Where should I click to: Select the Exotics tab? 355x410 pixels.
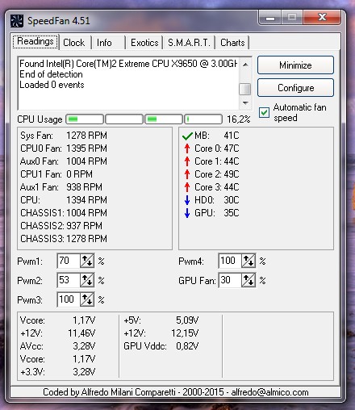[144, 43]
